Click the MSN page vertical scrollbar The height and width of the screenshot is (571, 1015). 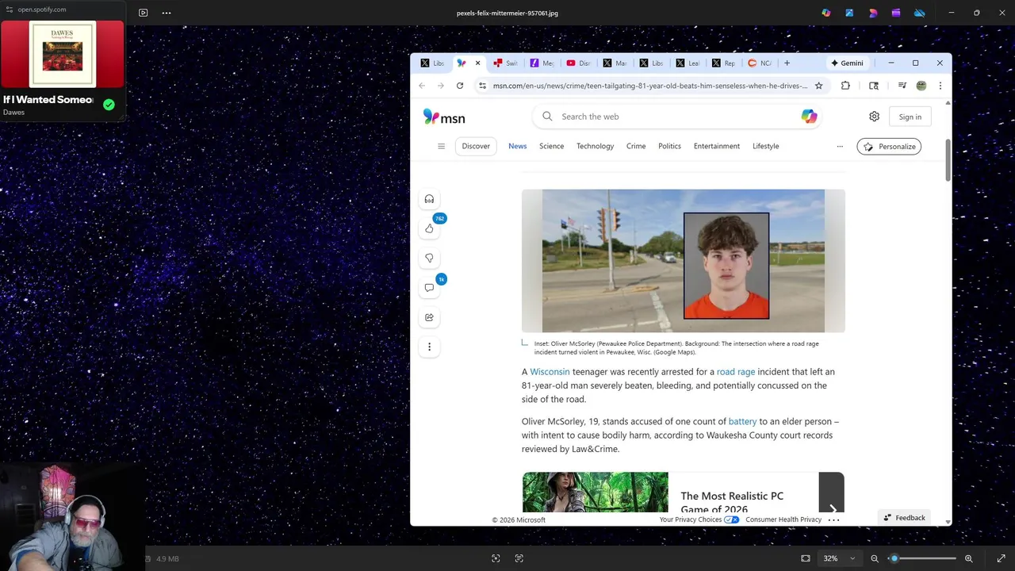[948, 161]
